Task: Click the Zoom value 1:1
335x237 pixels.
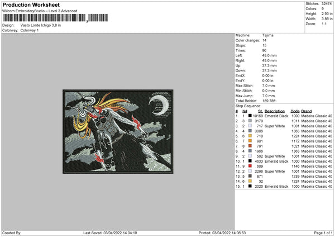Action: tap(324, 23)
